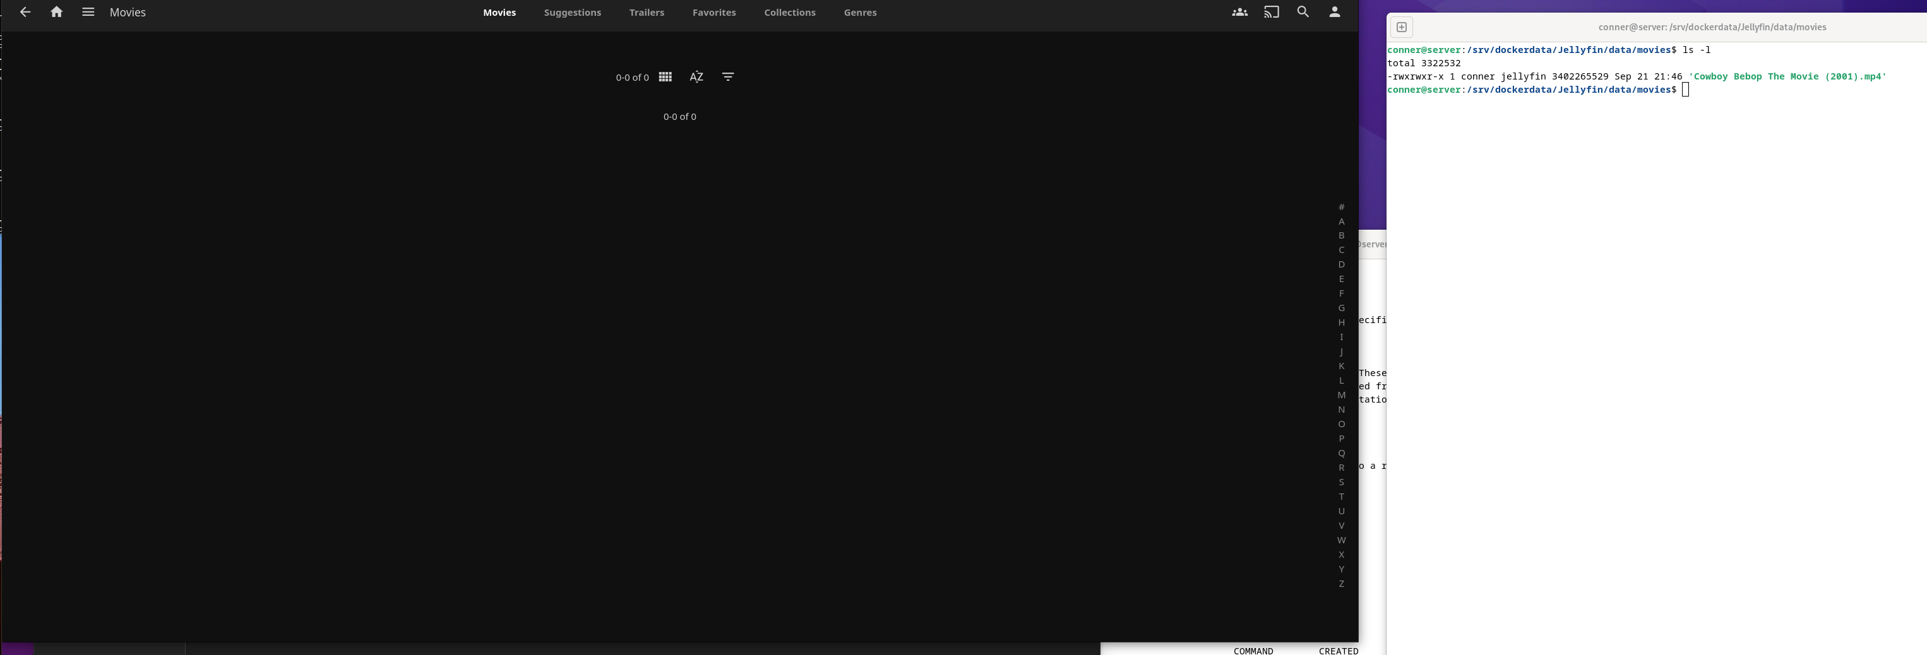This screenshot has height=655, width=1927.
Task: Open the user profile icon
Action: click(1333, 12)
